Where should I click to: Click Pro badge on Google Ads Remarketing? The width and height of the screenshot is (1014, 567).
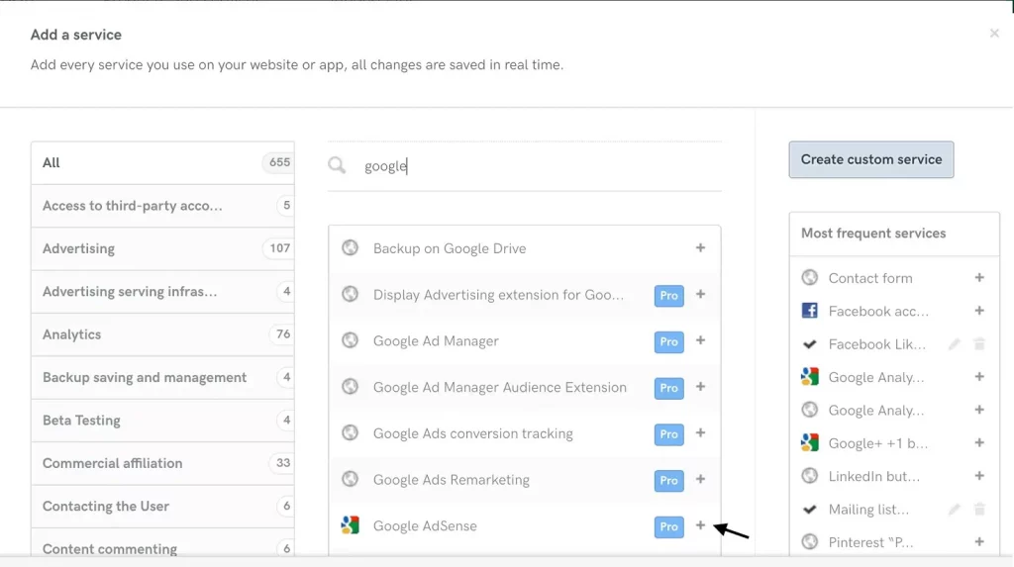click(668, 480)
